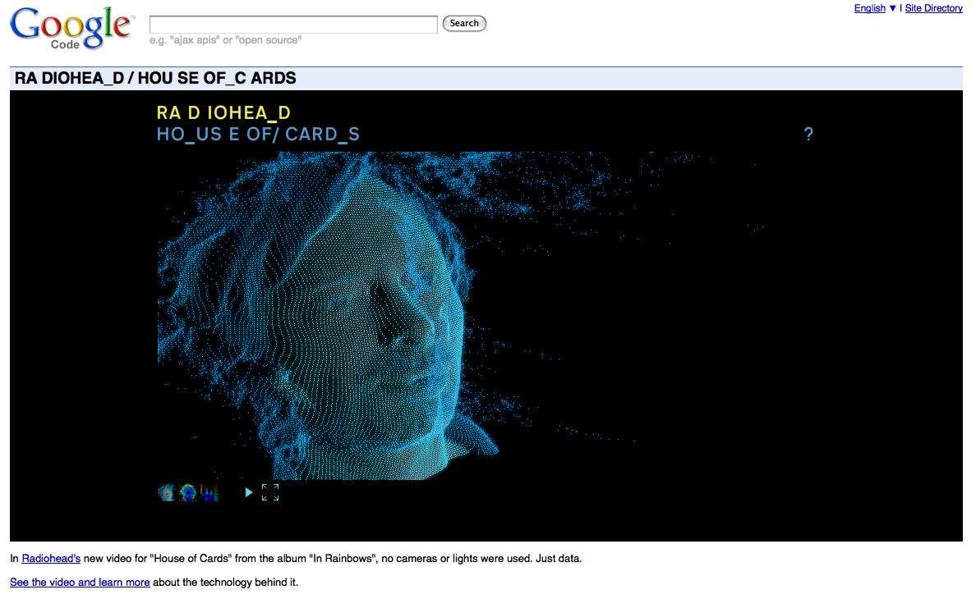Enter fullscreen with the expand arrows icon
This screenshot has width=976, height=608.
point(270,492)
